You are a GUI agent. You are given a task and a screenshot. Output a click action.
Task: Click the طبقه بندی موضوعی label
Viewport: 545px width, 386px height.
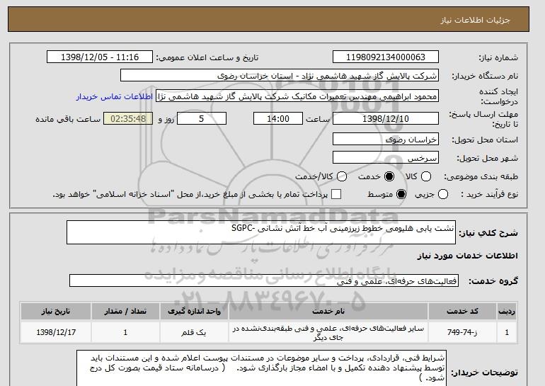pyautogui.click(x=481, y=176)
